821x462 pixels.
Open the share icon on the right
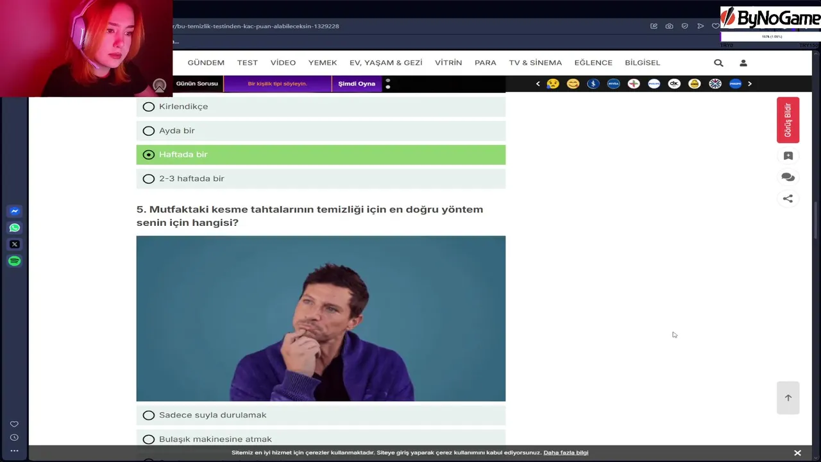pyautogui.click(x=788, y=199)
